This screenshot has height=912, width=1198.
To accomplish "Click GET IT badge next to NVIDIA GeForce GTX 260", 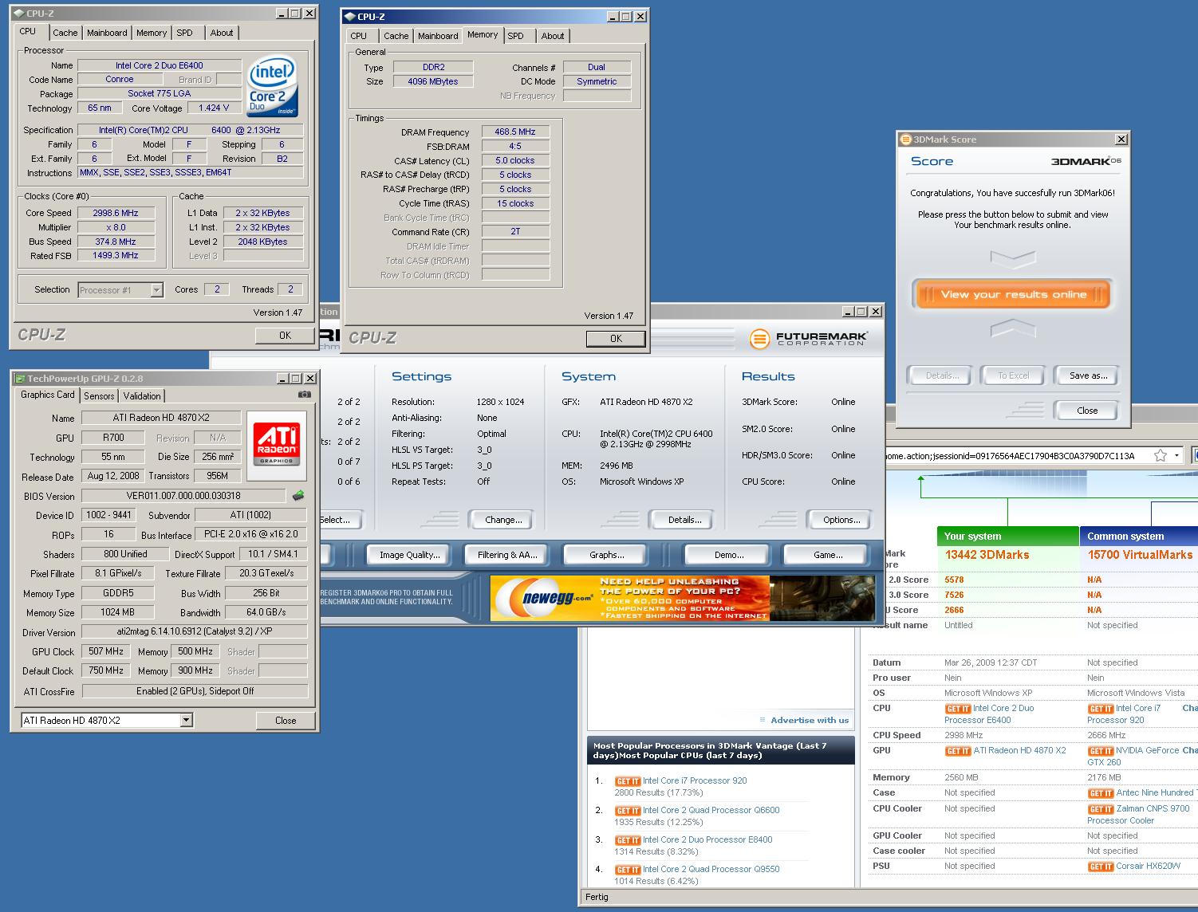I will coord(1101,751).
